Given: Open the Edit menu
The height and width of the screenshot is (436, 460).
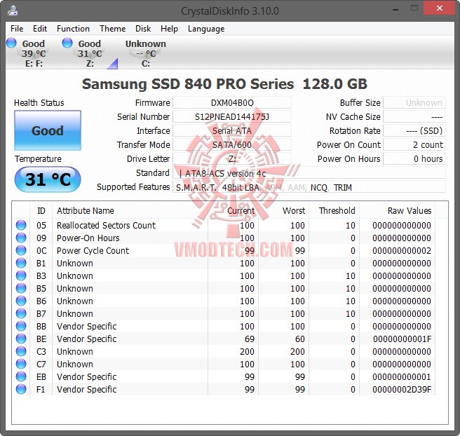Looking at the screenshot, I should (x=39, y=29).
